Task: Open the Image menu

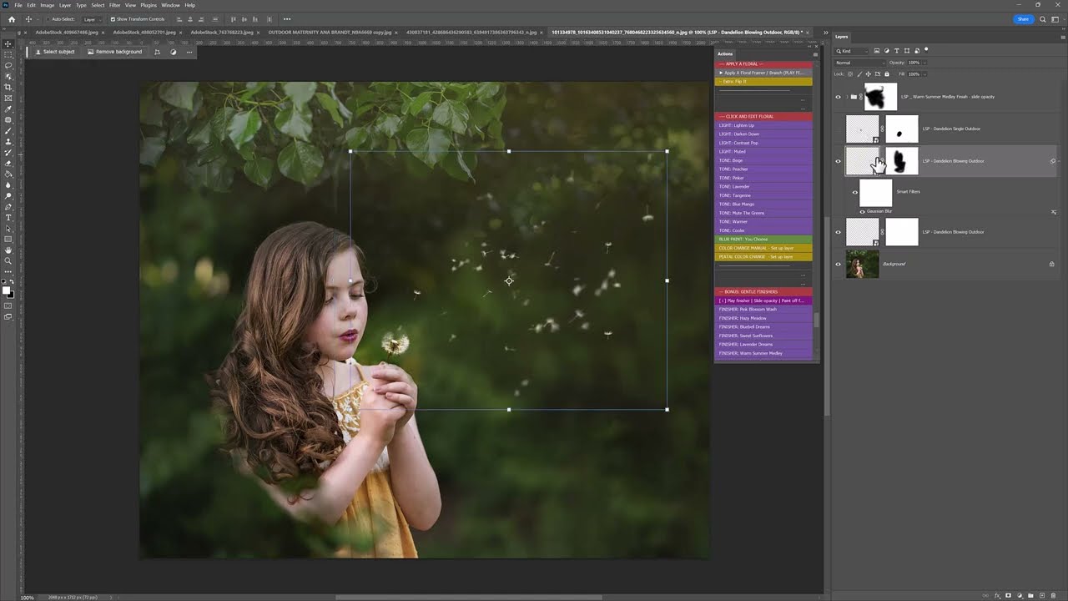Action: click(48, 5)
